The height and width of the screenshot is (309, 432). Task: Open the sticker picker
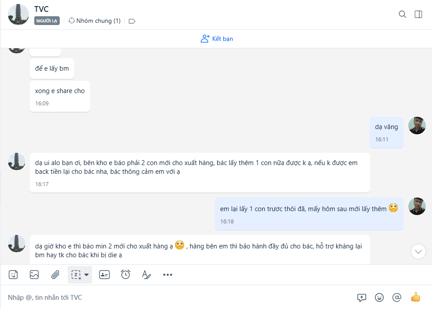click(14, 275)
